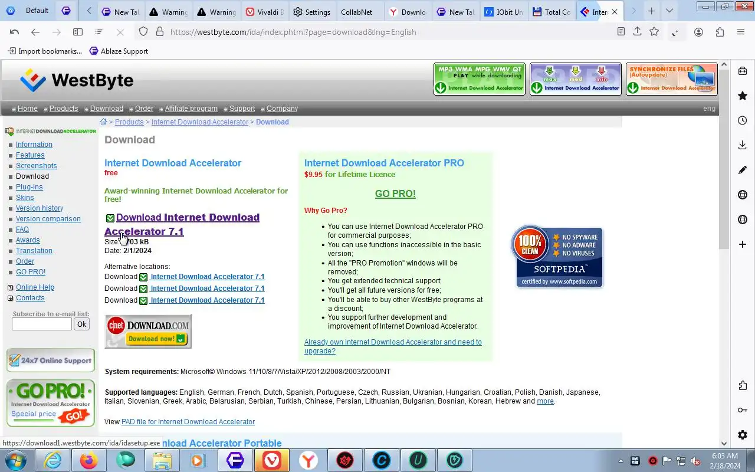
Task: Open Products in site navigation bar
Action: 64,109
